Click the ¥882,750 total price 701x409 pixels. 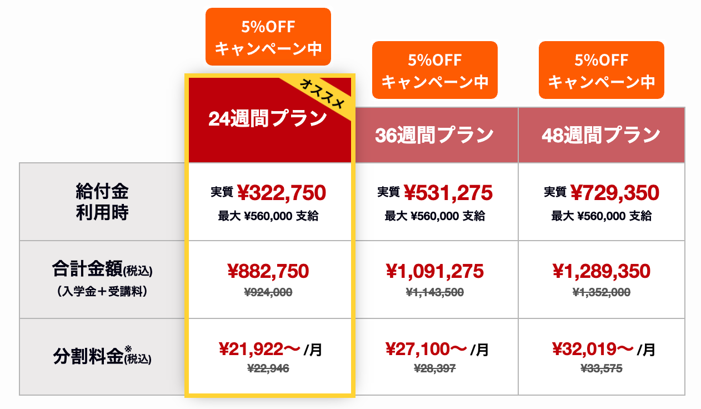(268, 271)
